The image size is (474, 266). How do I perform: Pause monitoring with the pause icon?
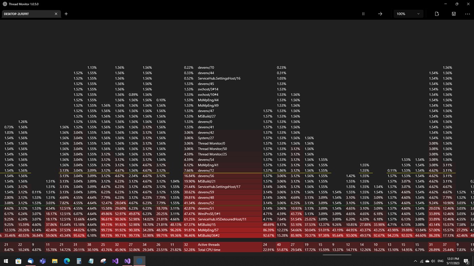[363, 14]
